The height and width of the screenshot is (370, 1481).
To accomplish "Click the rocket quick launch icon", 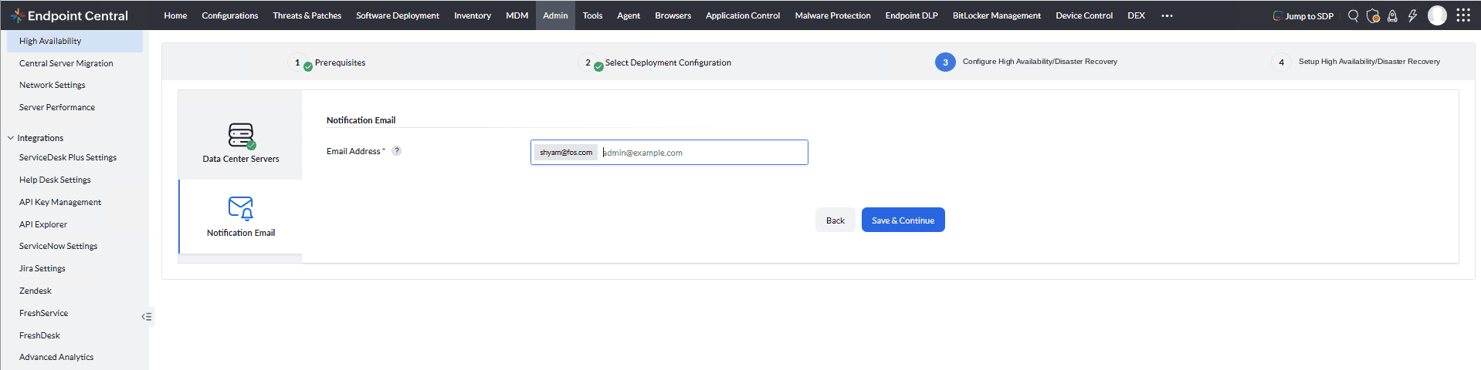I will point(1392,15).
